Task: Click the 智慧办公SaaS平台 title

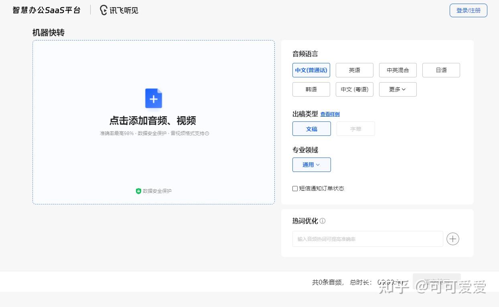Action: coord(47,10)
